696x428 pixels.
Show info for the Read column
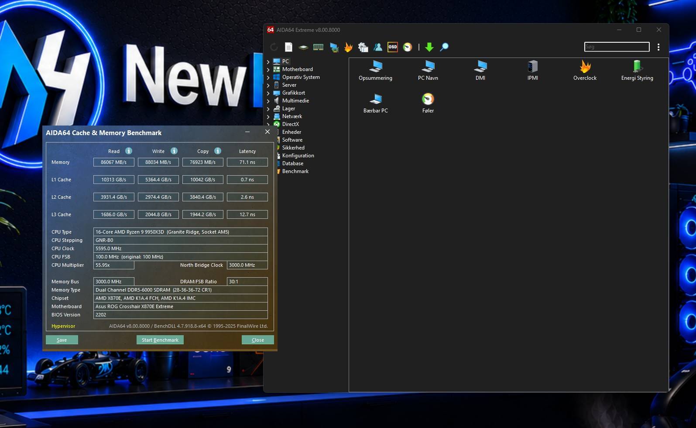(x=129, y=151)
